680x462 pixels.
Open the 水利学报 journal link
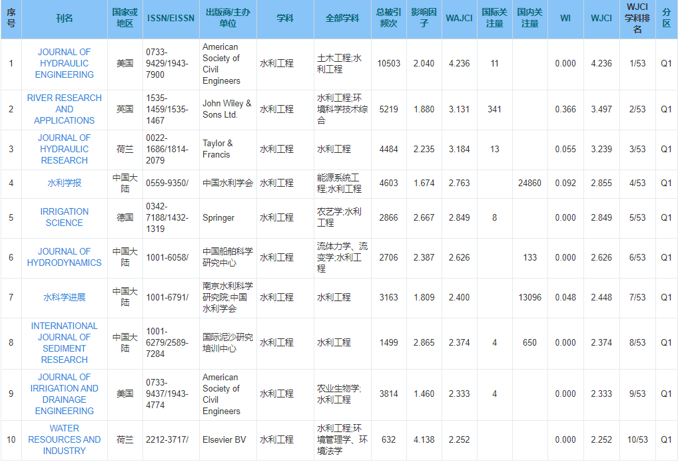(x=64, y=183)
